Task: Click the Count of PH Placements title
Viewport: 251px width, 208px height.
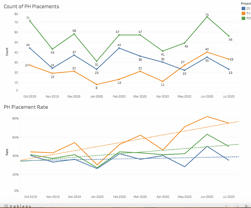Action: pos(31,6)
